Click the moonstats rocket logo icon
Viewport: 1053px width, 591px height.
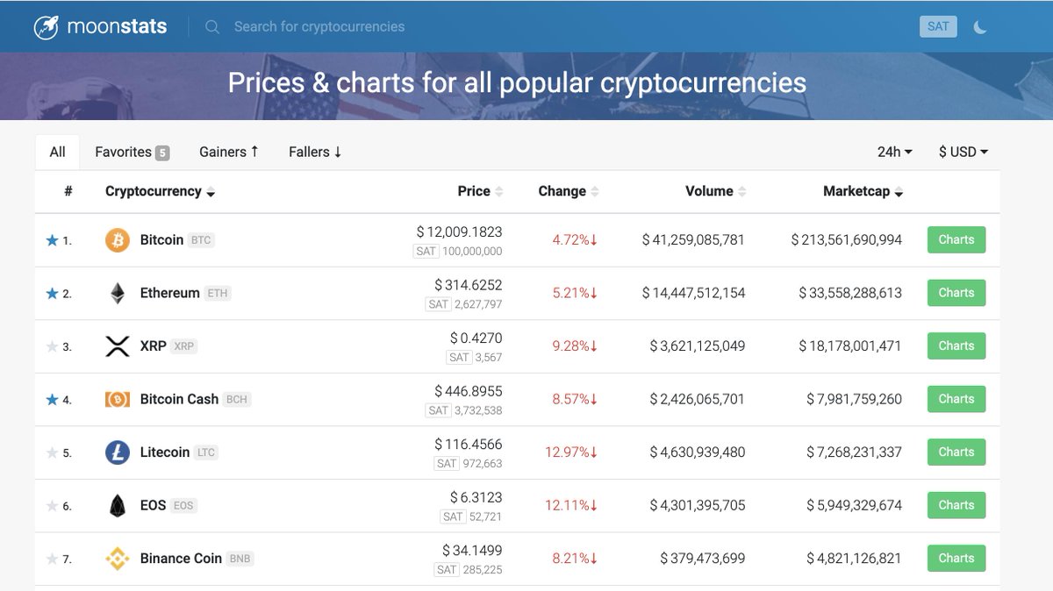tap(46, 26)
